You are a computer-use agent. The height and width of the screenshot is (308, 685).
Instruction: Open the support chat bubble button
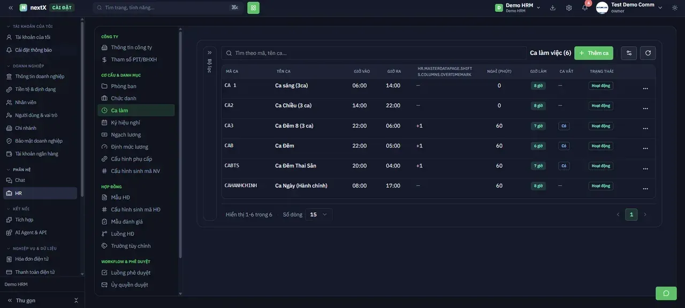tap(666, 293)
